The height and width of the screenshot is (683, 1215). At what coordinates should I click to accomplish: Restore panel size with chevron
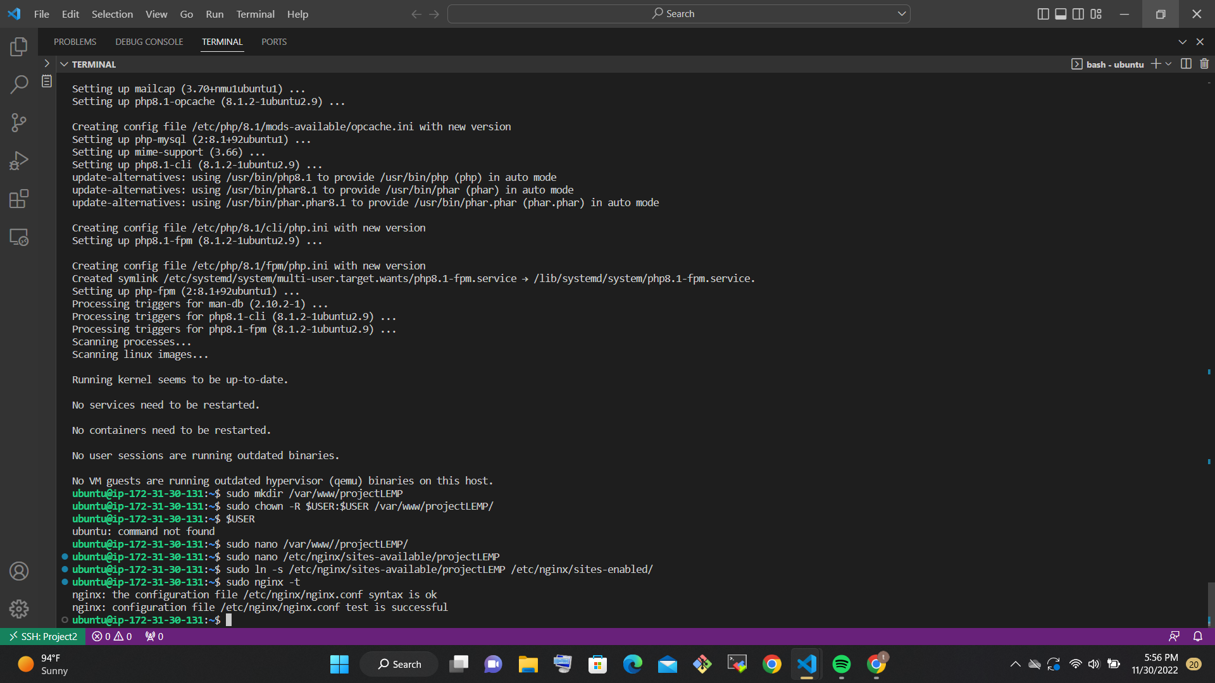(1182, 42)
